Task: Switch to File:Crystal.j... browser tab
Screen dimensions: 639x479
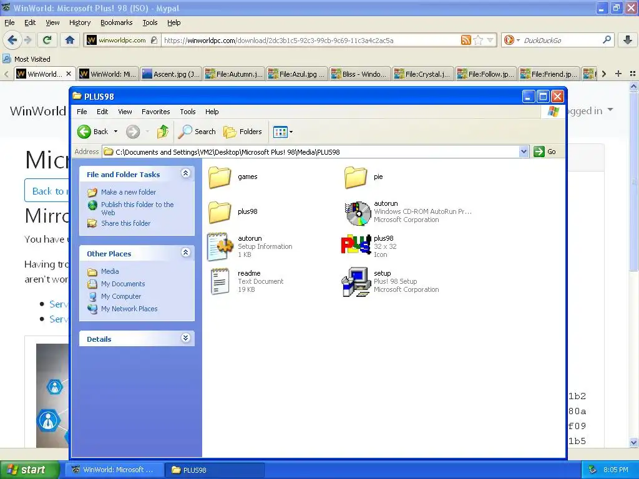Action: point(424,74)
